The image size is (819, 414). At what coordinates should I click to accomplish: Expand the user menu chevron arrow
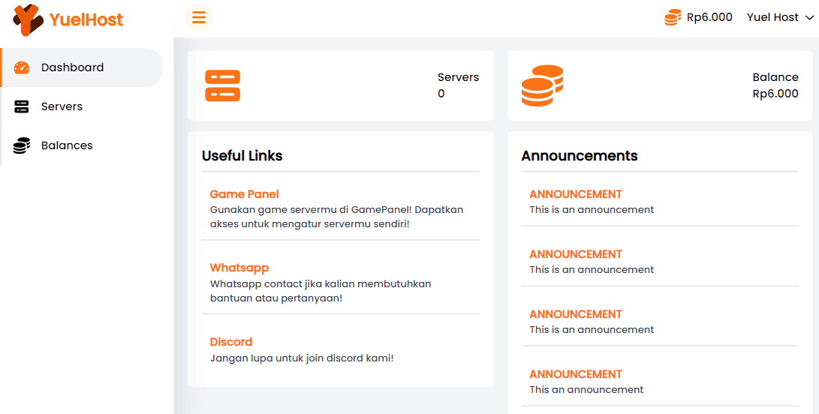[x=809, y=18]
